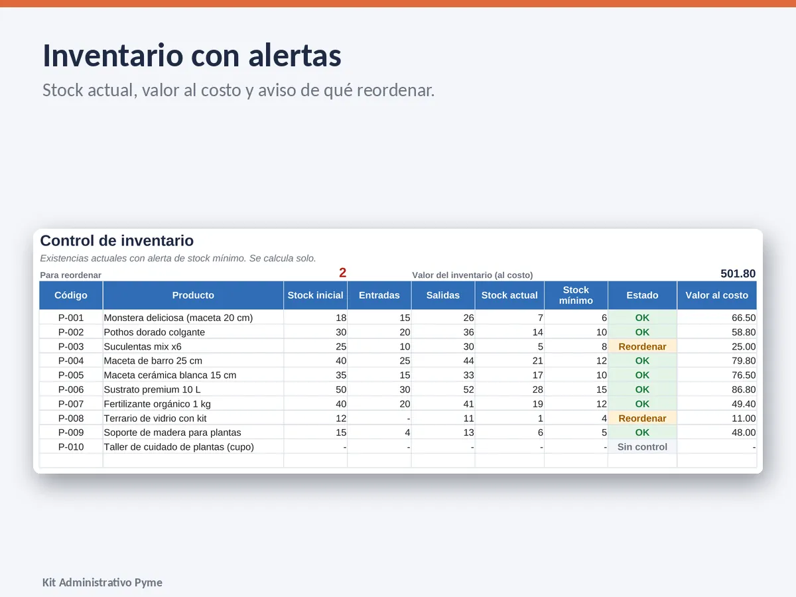
Task: Click product 'Monstera deliciosa (maceta 20 cm)'
Action: (178, 318)
